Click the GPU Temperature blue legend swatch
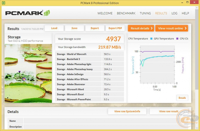This screenshot has height=131, width=200. point(151,38)
